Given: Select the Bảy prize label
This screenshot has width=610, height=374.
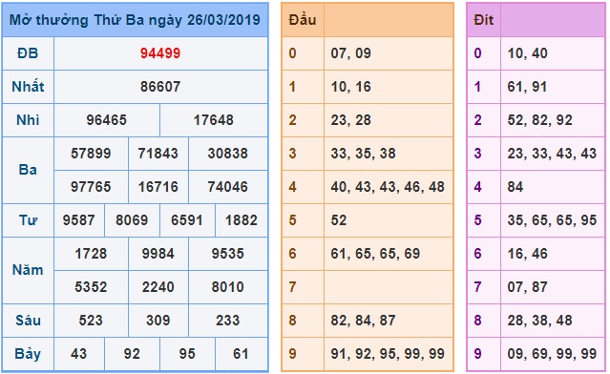Looking at the screenshot, I should (x=28, y=354).
